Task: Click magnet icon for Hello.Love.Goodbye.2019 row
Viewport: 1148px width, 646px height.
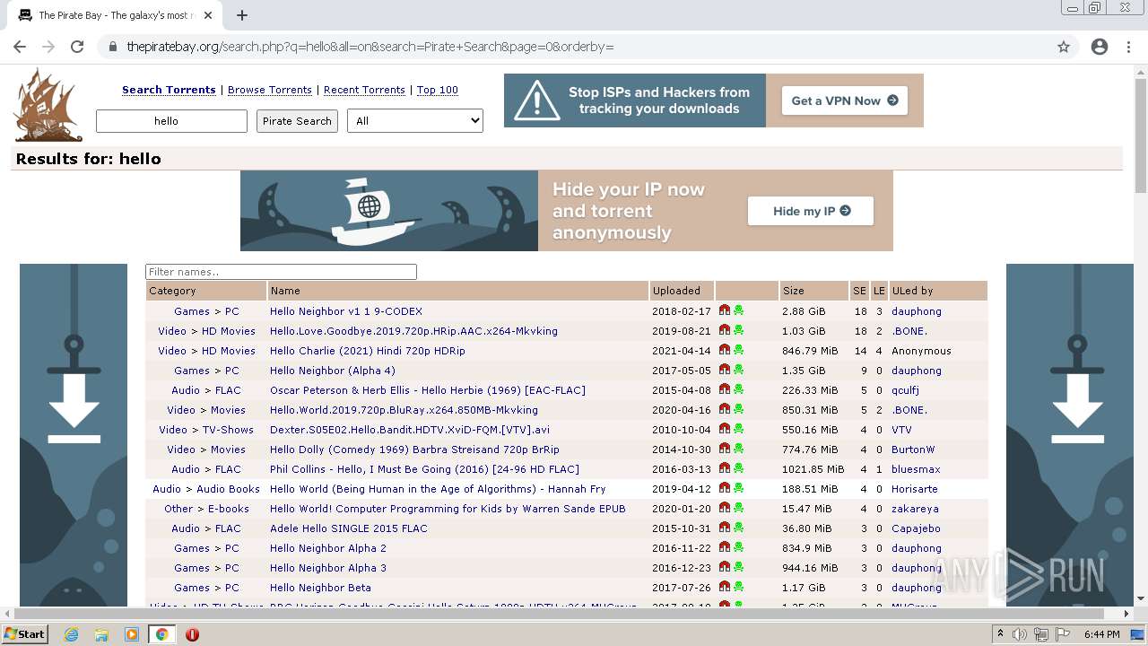Action: click(x=725, y=330)
